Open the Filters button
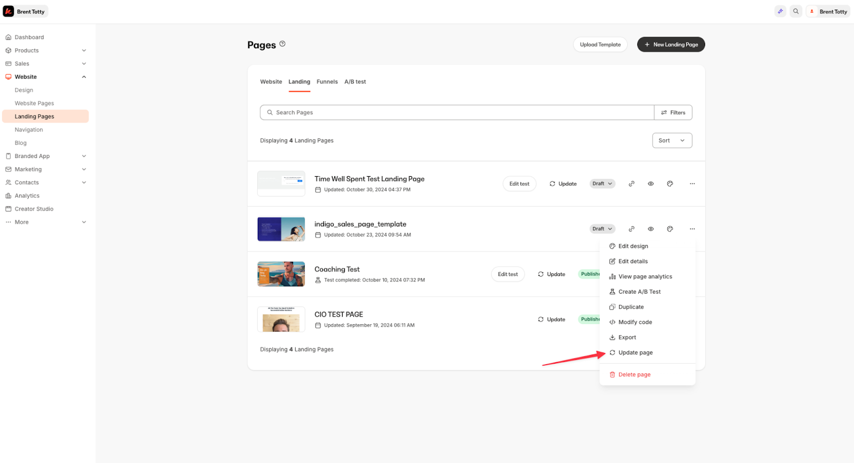The height and width of the screenshot is (463, 854). (x=673, y=113)
